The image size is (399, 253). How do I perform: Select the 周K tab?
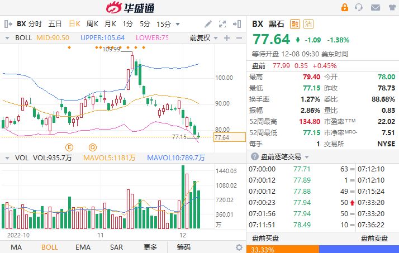tap(92, 24)
